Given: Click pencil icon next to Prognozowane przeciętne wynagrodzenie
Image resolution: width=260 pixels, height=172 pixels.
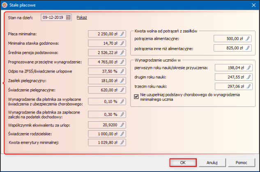Looking at the screenshot, I should (x=122, y=62).
